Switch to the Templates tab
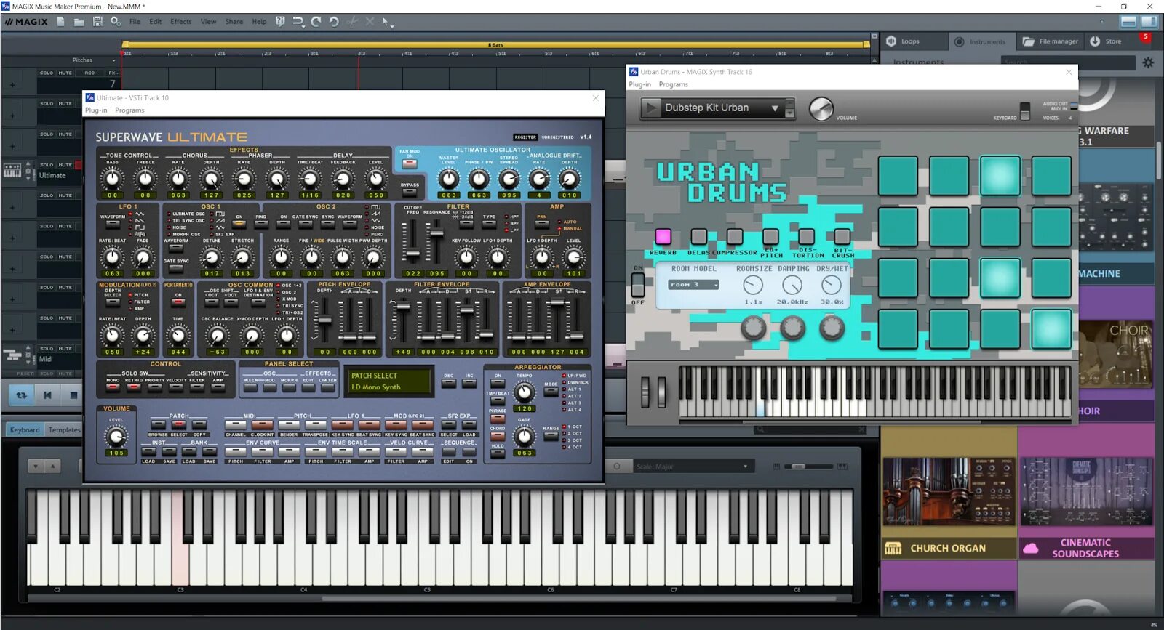This screenshot has height=630, width=1164. (x=65, y=430)
